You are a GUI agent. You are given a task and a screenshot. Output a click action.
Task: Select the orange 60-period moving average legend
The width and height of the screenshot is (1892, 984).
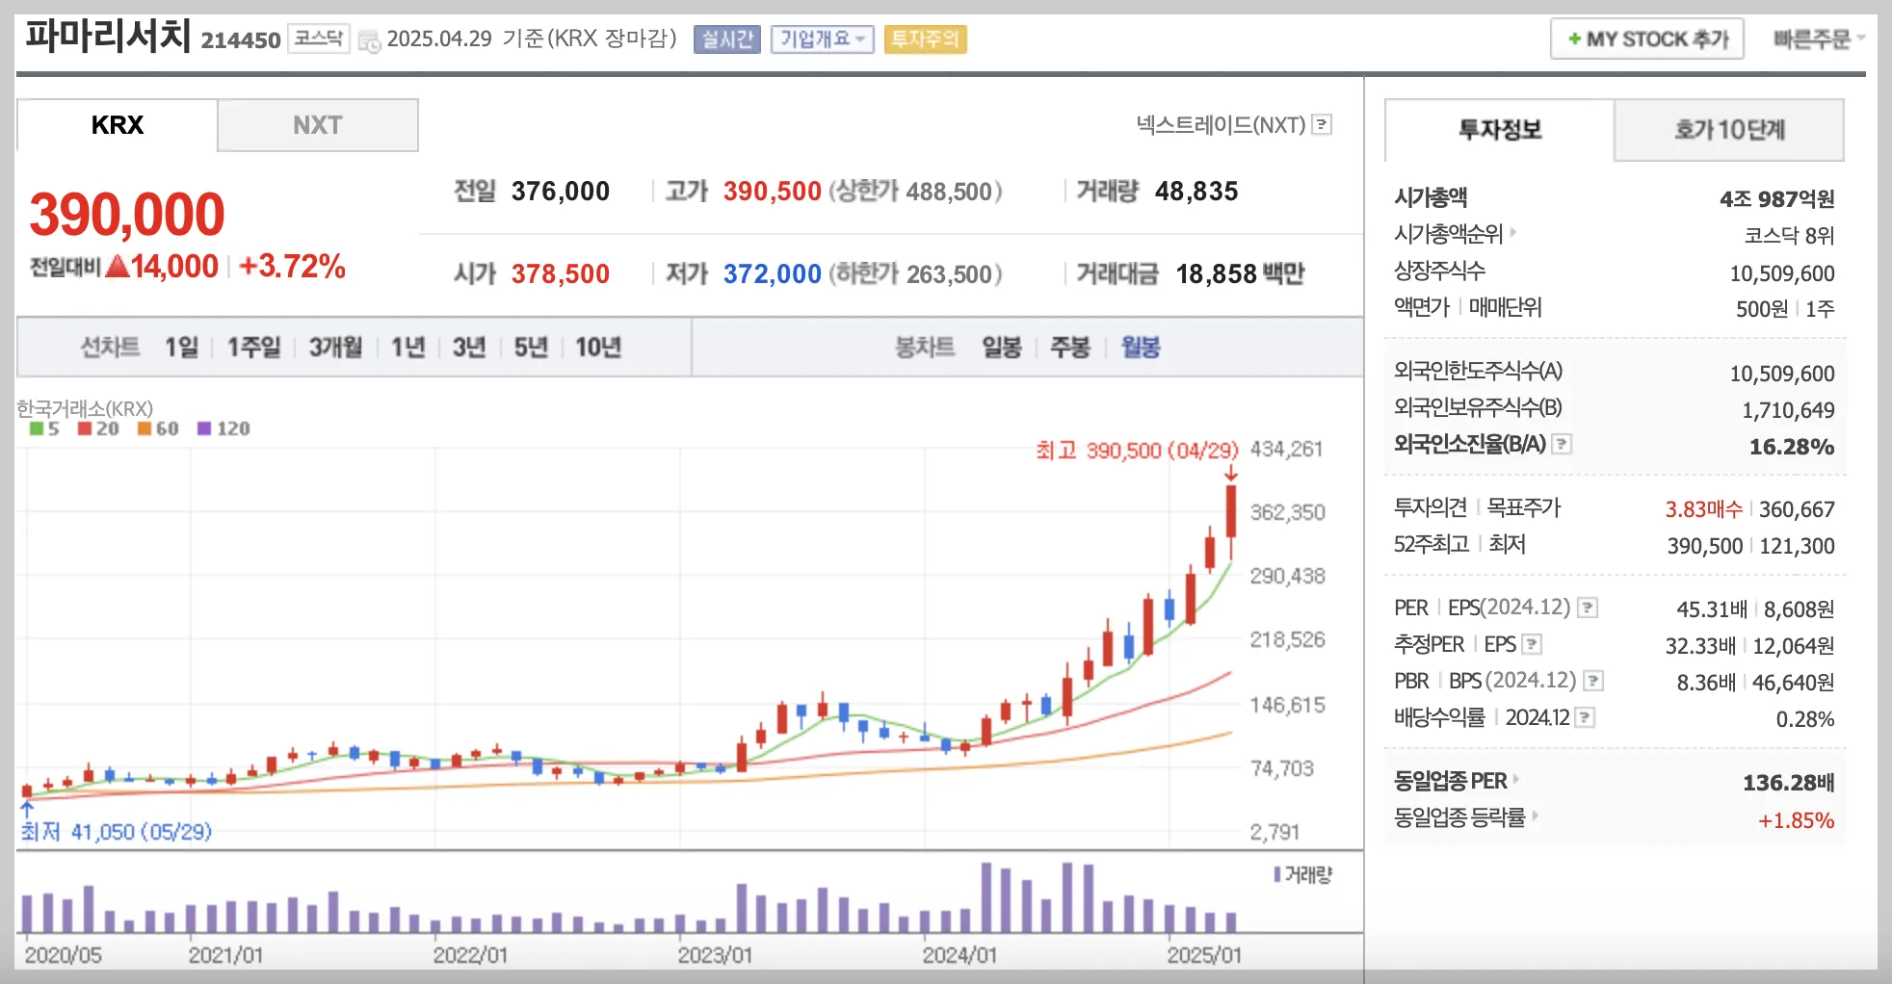click(158, 428)
